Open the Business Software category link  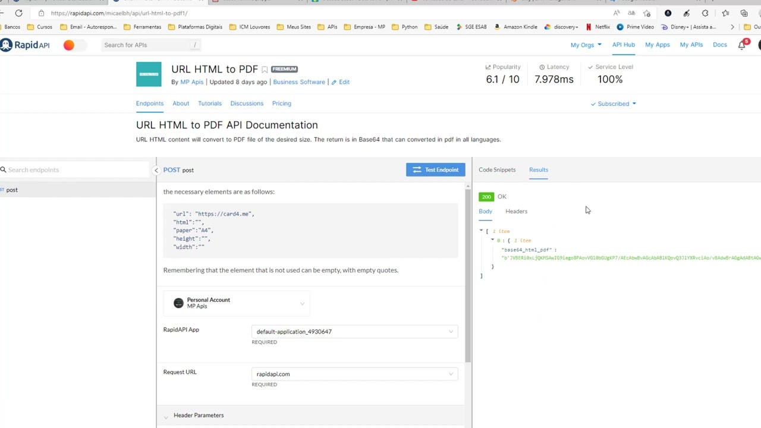(299, 82)
